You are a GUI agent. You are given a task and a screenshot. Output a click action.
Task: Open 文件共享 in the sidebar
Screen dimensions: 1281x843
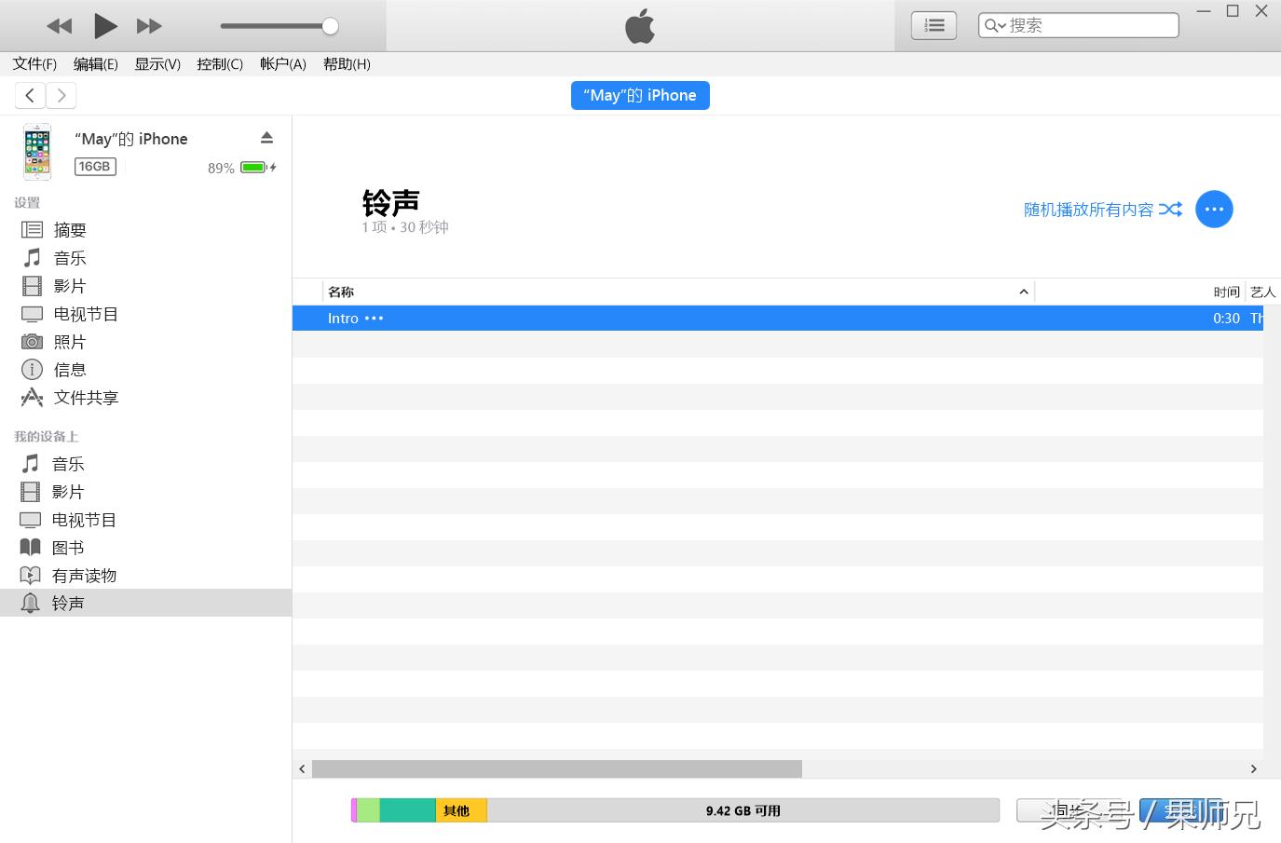point(86,398)
